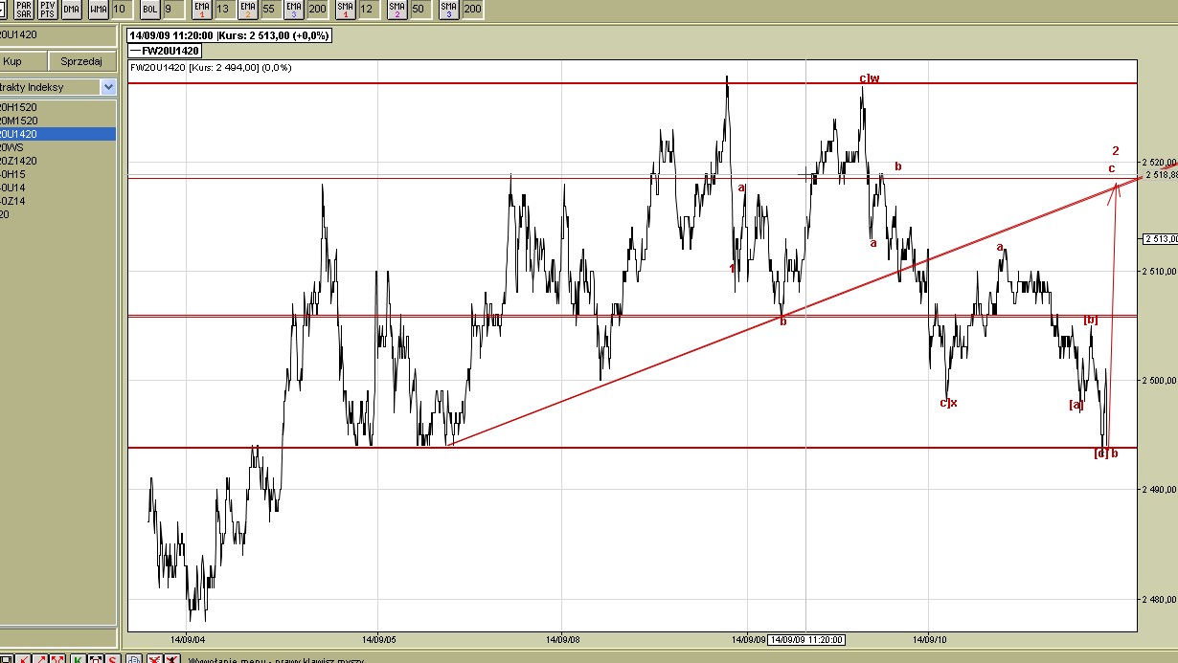Toggle the DMA indicator button
This screenshot has width=1178, height=663.
coord(72,9)
